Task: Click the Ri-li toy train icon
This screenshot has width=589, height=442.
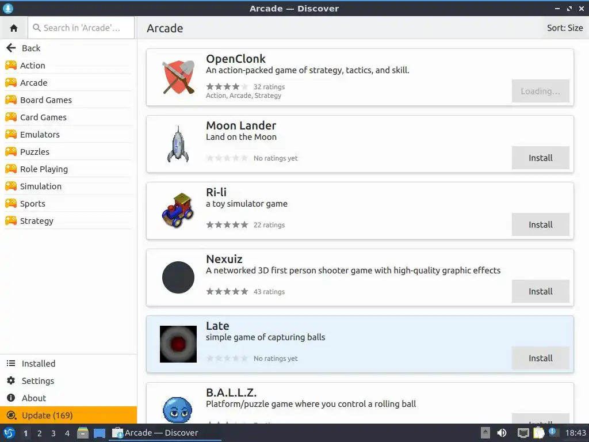Action: [x=178, y=211]
